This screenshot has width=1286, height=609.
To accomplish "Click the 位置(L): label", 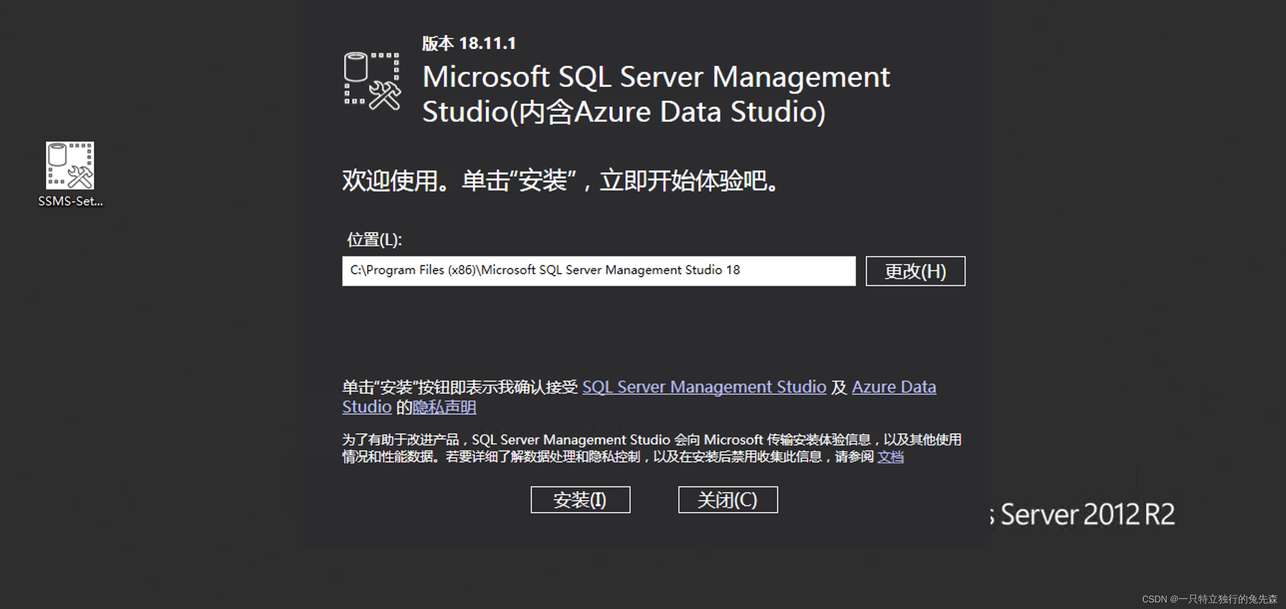I will point(375,240).
